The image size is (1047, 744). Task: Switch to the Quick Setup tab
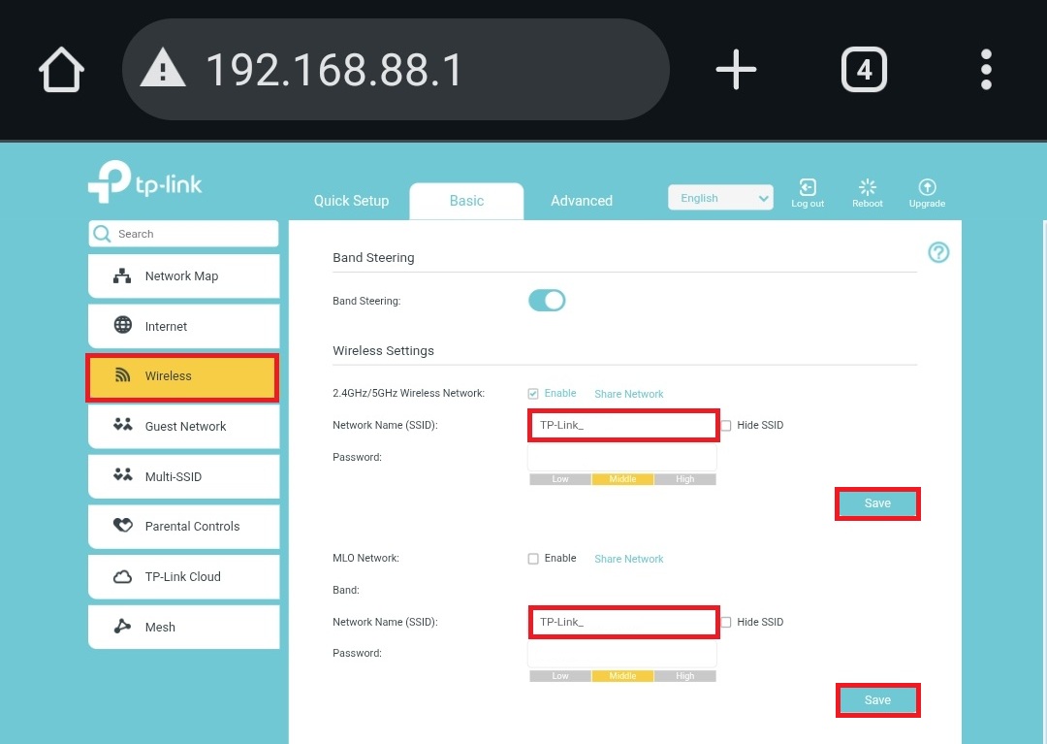[x=351, y=201]
